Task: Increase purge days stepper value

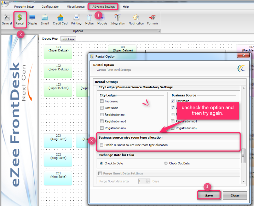Action: coord(148,180)
